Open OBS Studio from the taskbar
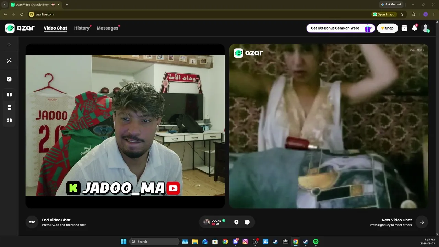Screen dimensions: 439x247 256,242
